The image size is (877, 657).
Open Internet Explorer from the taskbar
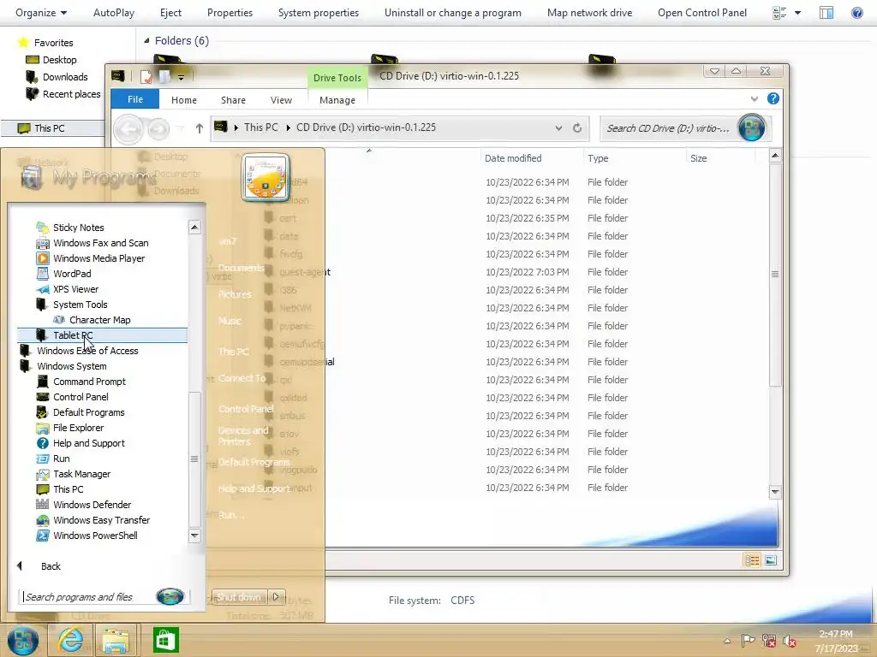(71, 640)
